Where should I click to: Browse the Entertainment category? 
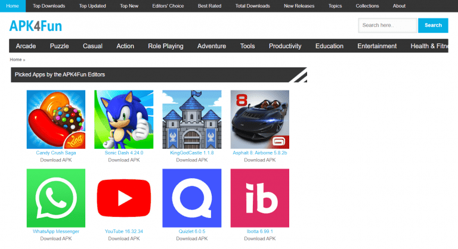coord(377,46)
